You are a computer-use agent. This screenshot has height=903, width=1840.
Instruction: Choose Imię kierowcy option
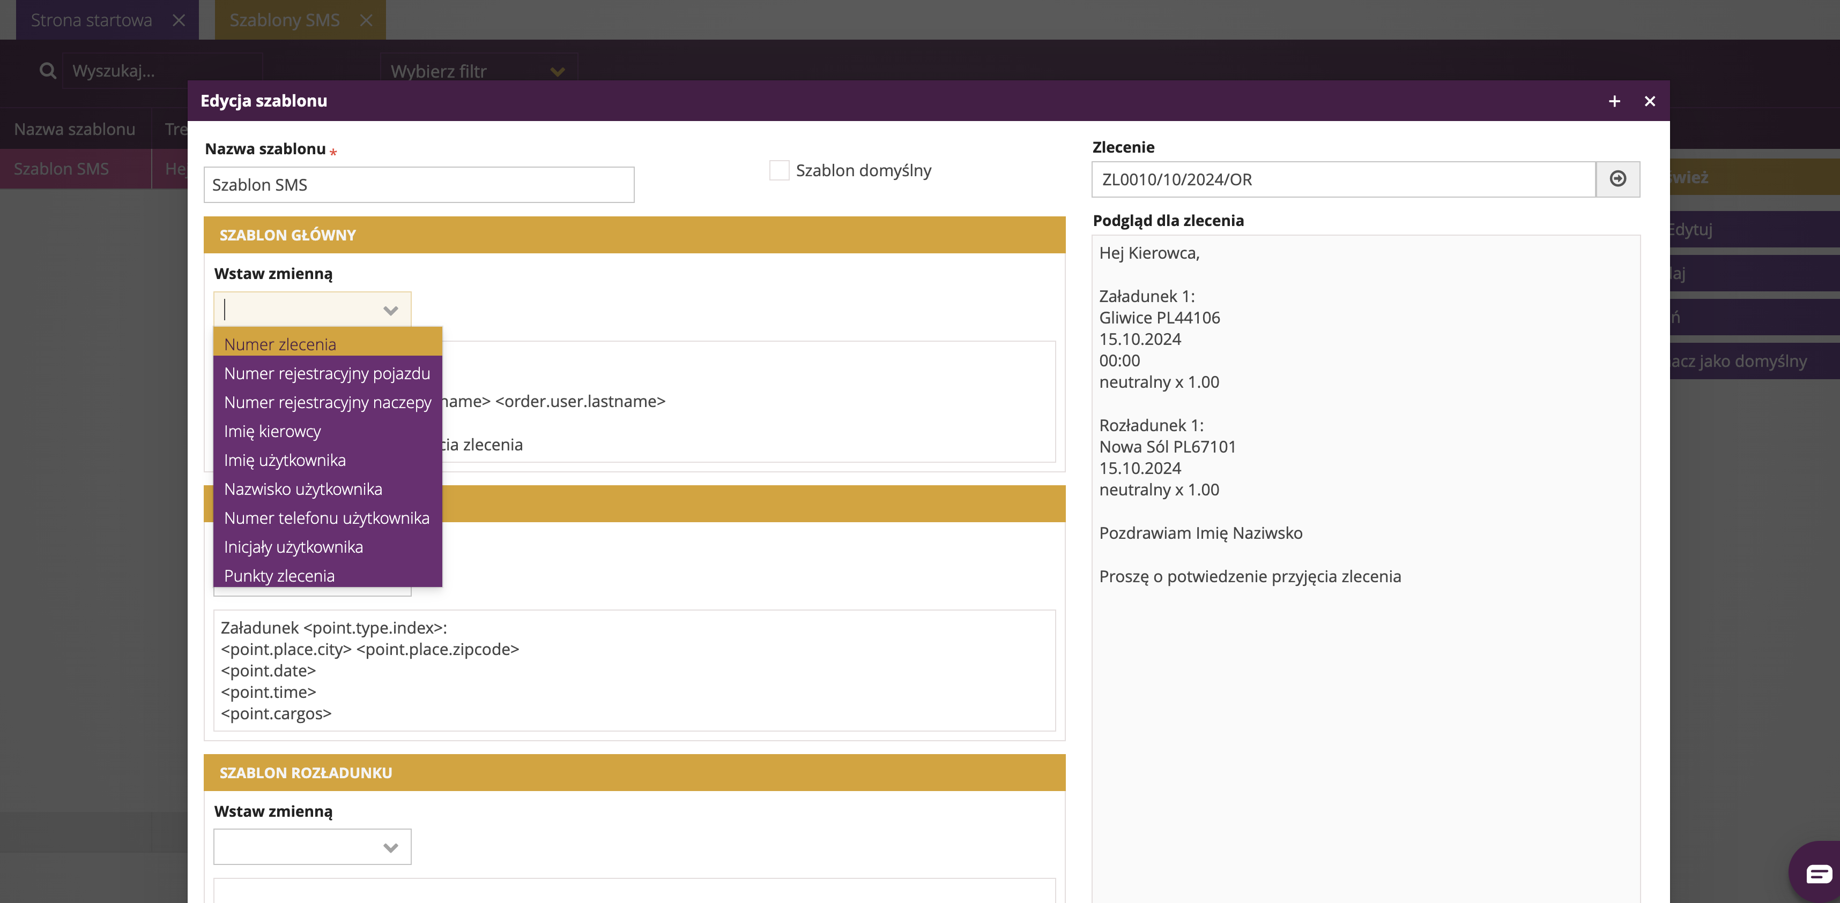point(272,431)
